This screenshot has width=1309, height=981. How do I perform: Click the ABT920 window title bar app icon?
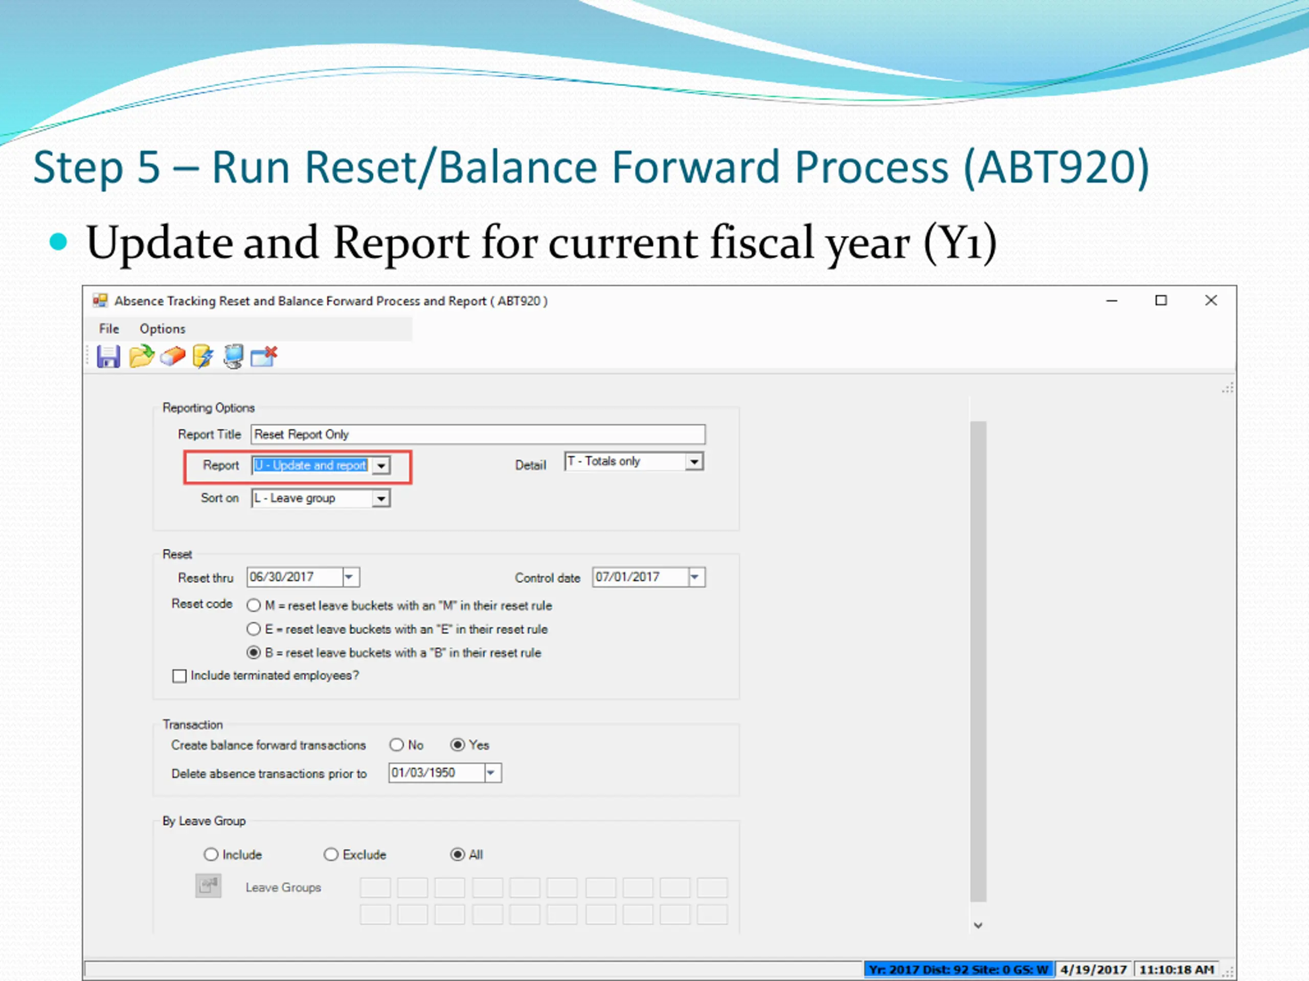click(x=100, y=301)
